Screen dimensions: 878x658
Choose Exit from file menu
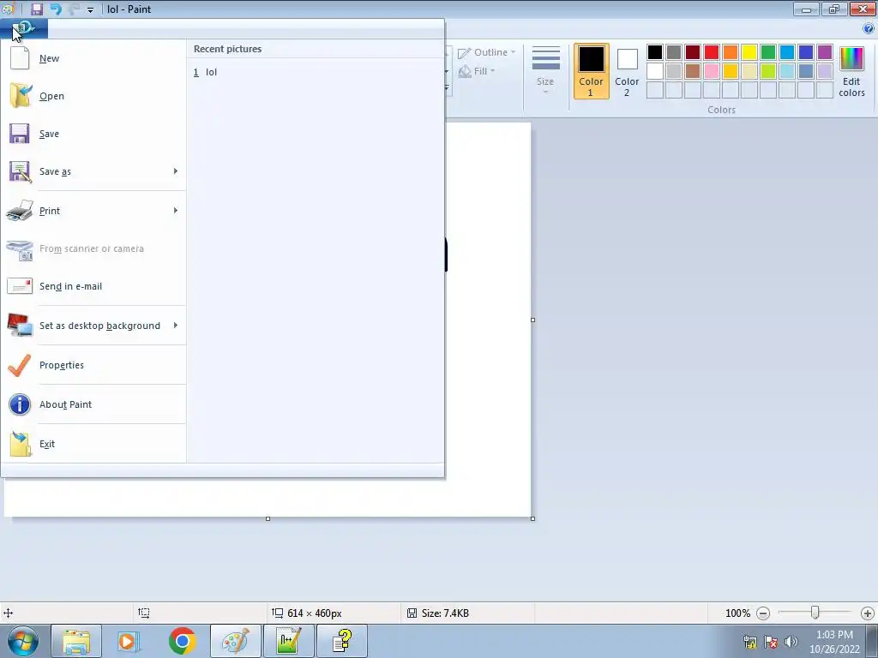coord(93,444)
